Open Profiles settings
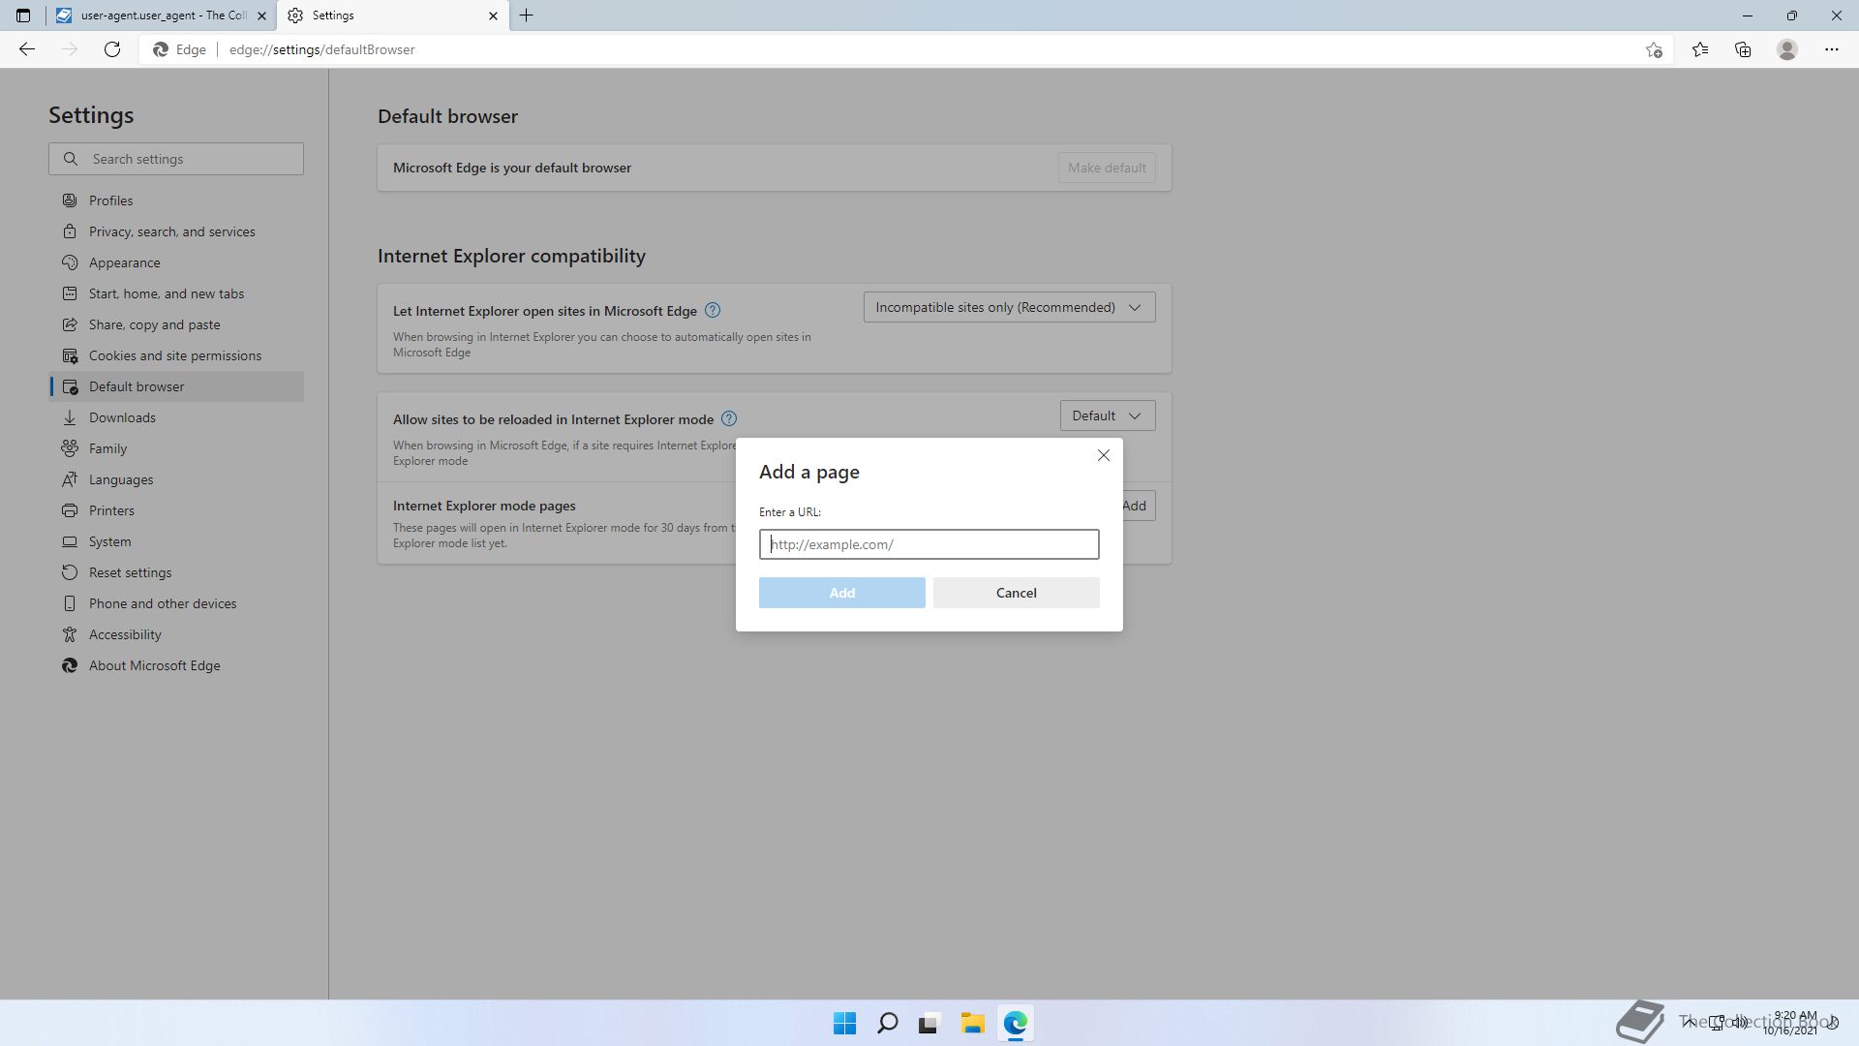The width and height of the screenshot is (1859, 1046). point(176,200)
